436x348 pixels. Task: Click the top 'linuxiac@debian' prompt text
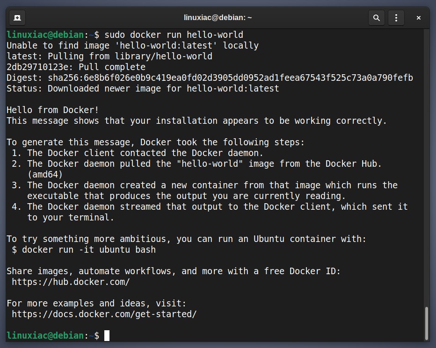coord(45,35)
